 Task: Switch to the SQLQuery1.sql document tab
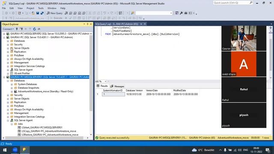pyautogui.click(x=117, y=24)
